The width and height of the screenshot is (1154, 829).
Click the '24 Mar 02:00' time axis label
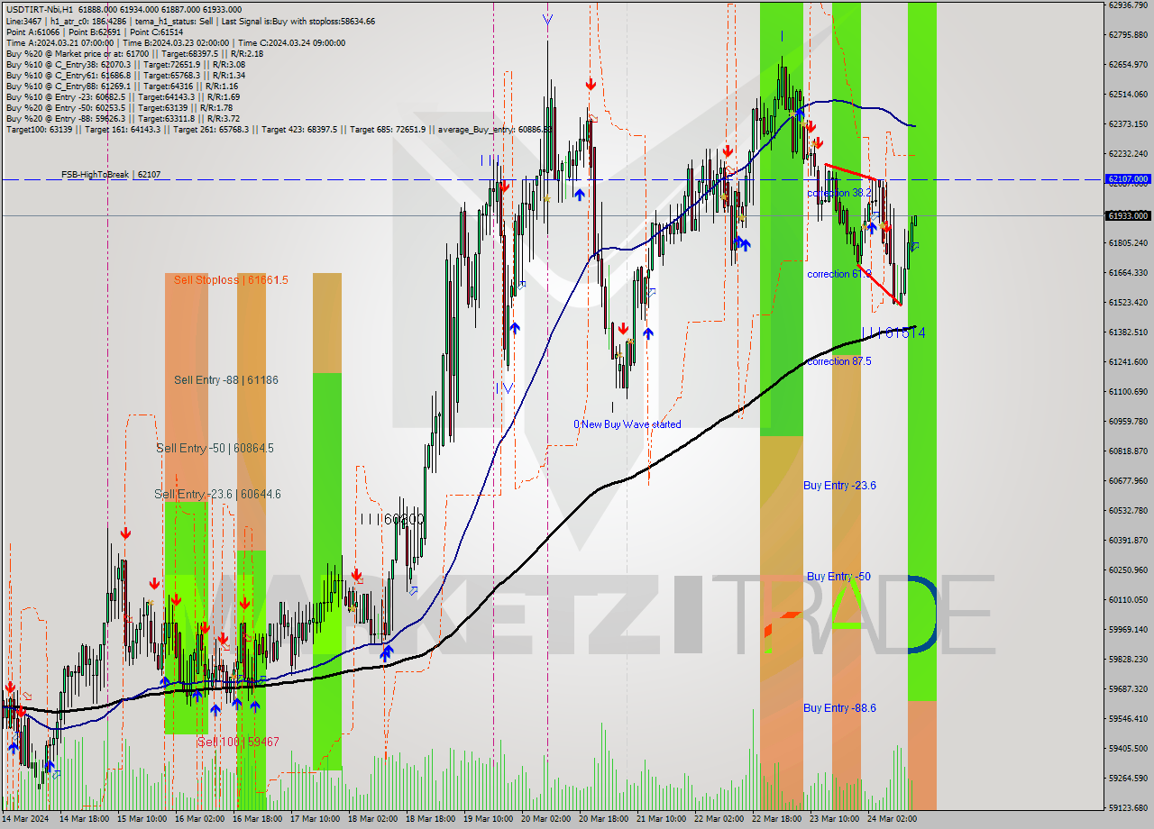point(893,819)
